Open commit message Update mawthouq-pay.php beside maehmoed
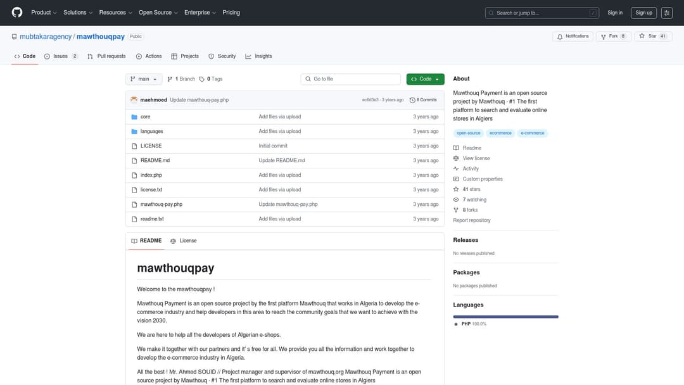 point(199,100)
